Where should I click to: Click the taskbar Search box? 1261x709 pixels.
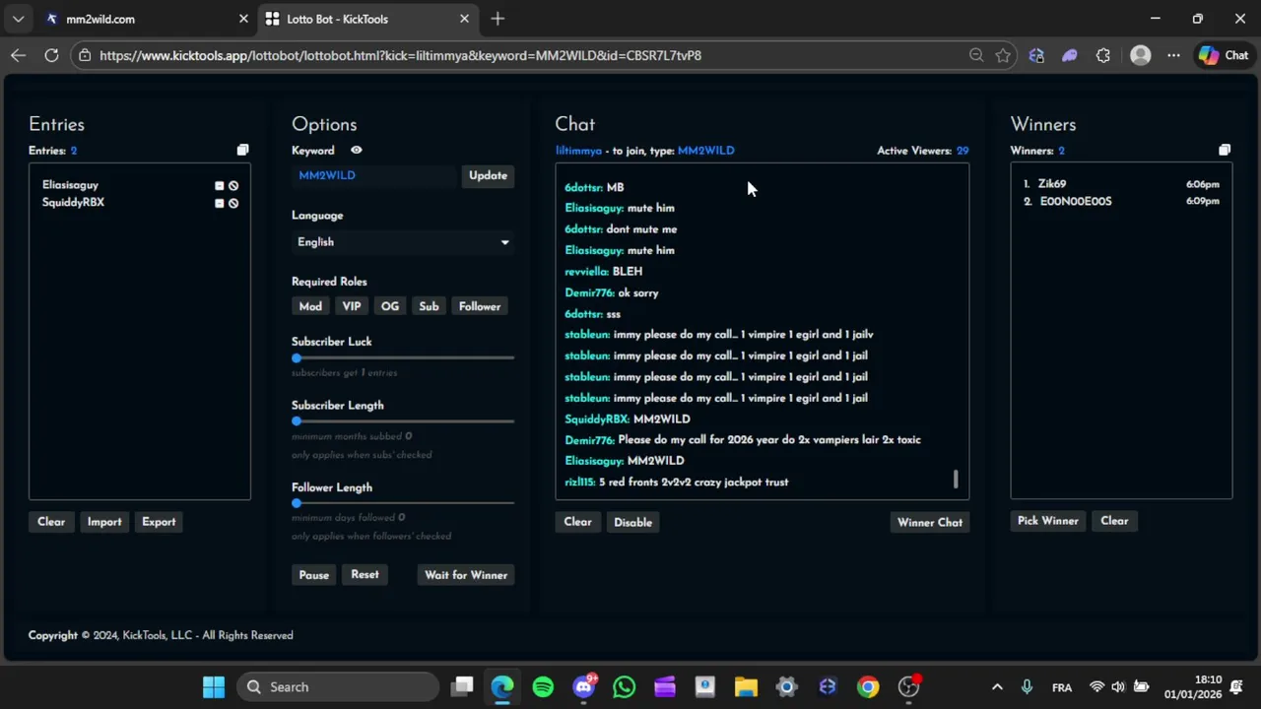tap(338, 686)
